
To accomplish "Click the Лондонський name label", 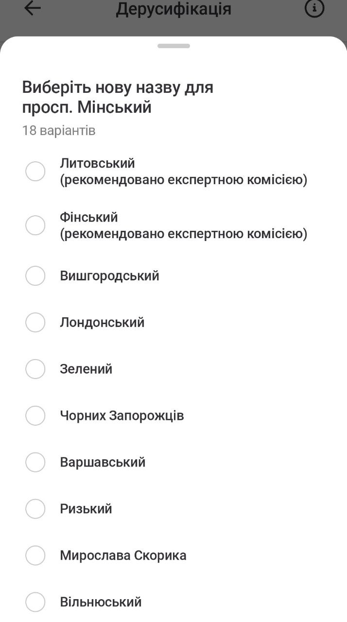I will (x=102, y=323).
